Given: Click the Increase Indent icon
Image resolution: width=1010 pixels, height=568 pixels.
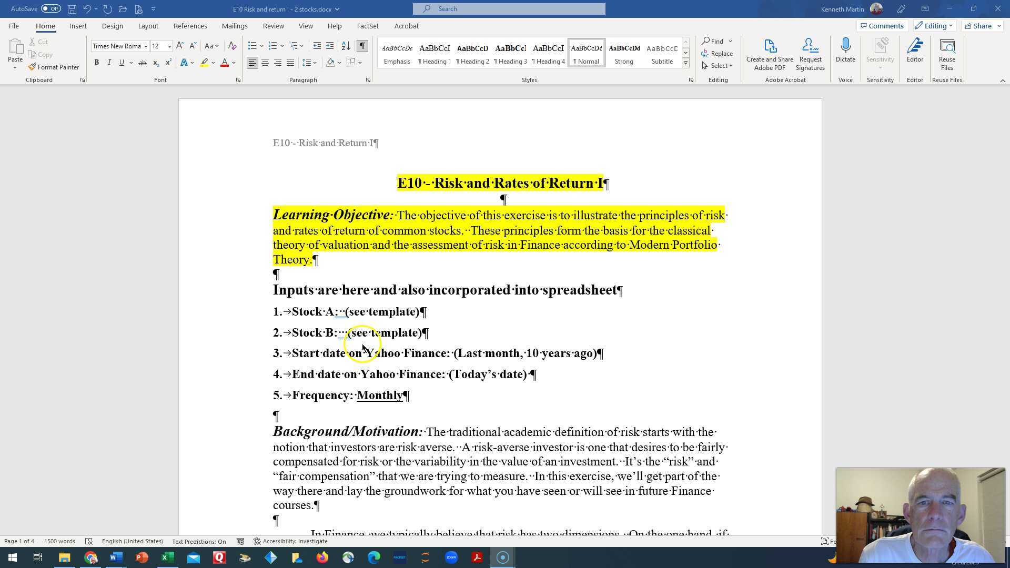Looking at the screenshot, I should click(330, 46).
